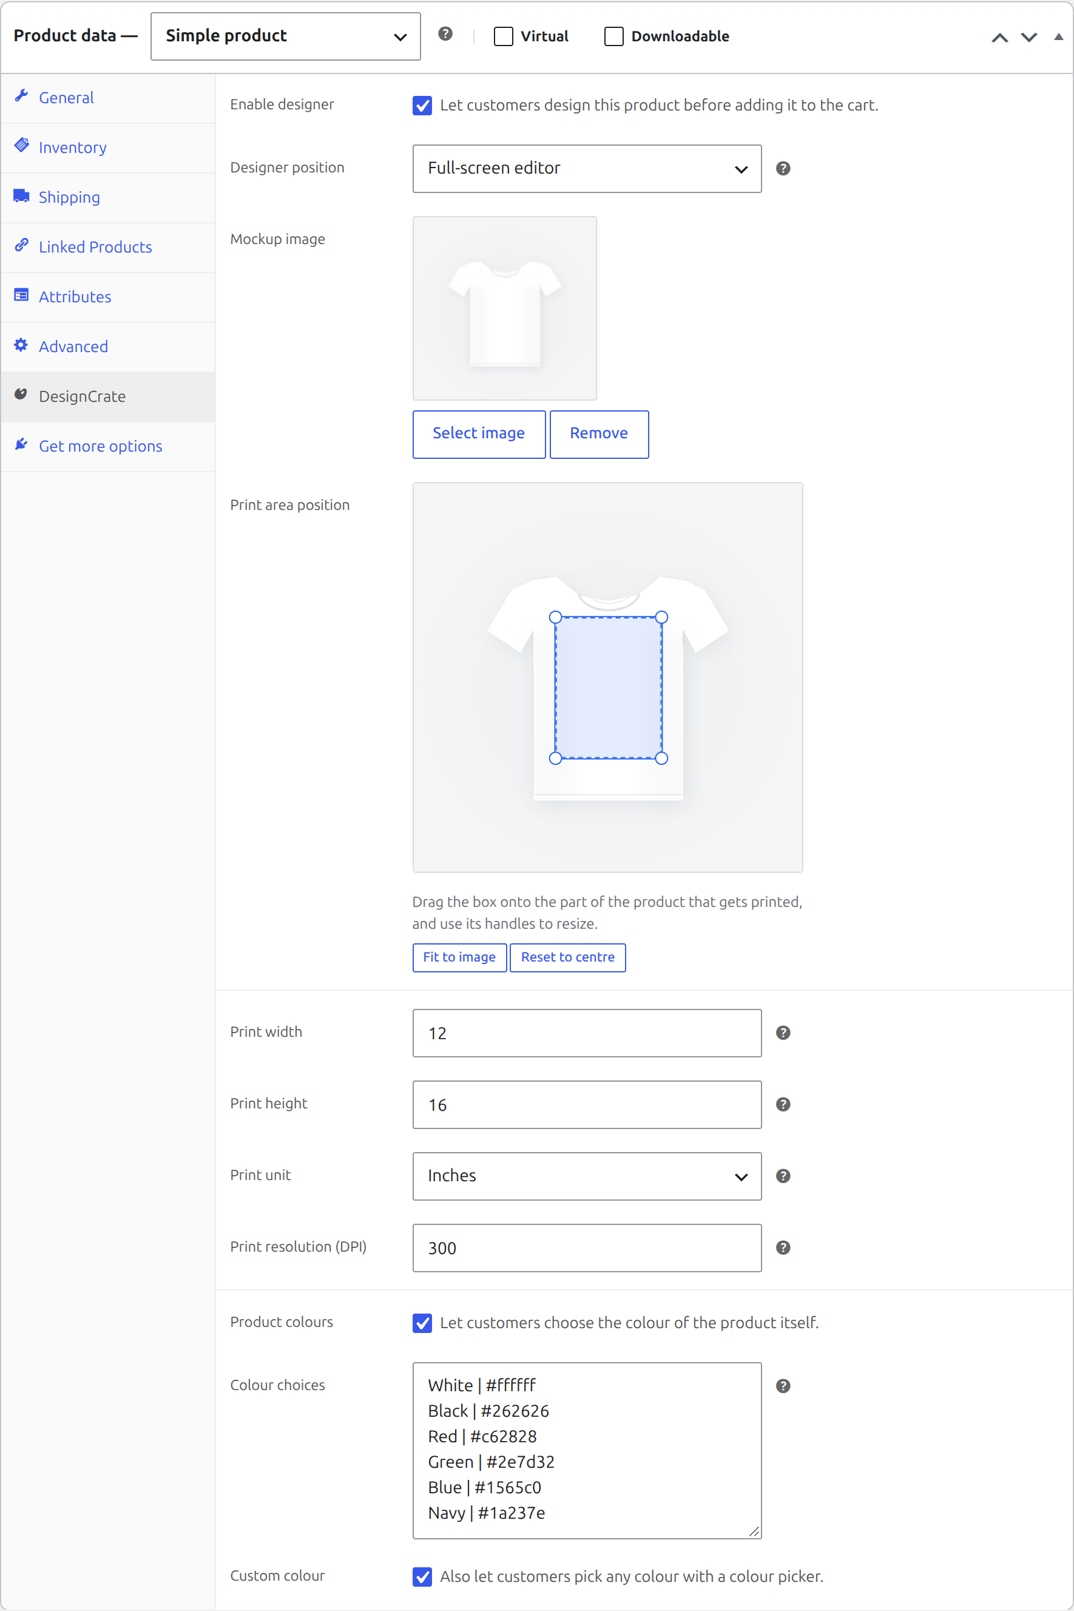Click bottom-left handle of print area box

555,758
